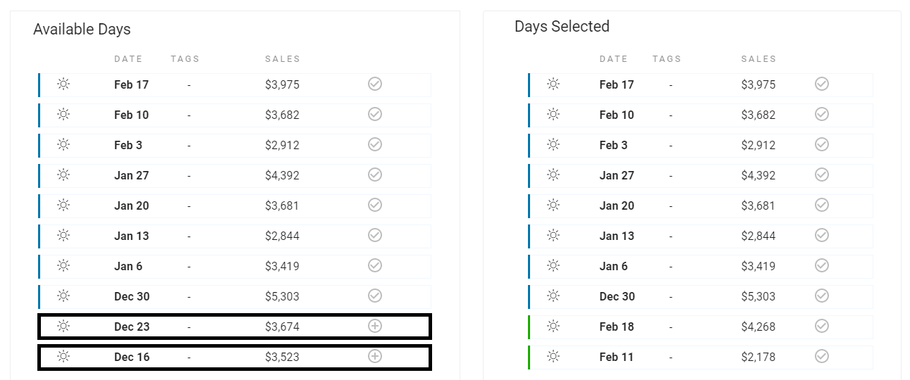This screenshot has width=910, height=380.
Task: Click sun icon on Days Selected Jan 6 row
Action: pos(553,266)
